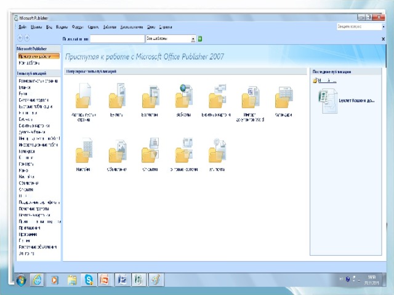Expand the Все шаблоны dropdown

[x=193, y=39]
